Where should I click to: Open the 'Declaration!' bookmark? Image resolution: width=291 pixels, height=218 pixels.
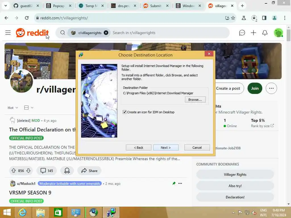pyautogui.click(x=235, y=197)
